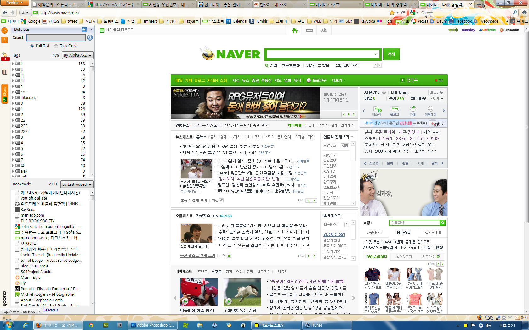This screenshot has height=330, width=529.
Task: Switch to the 한RSS - 내 RSS tab
Action: (x=280, y=4)
